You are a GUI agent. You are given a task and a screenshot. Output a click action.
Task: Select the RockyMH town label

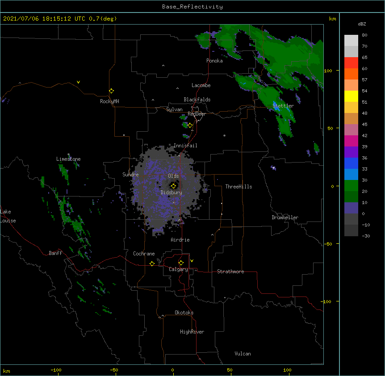pyautogui.click(x=109, y=101)
